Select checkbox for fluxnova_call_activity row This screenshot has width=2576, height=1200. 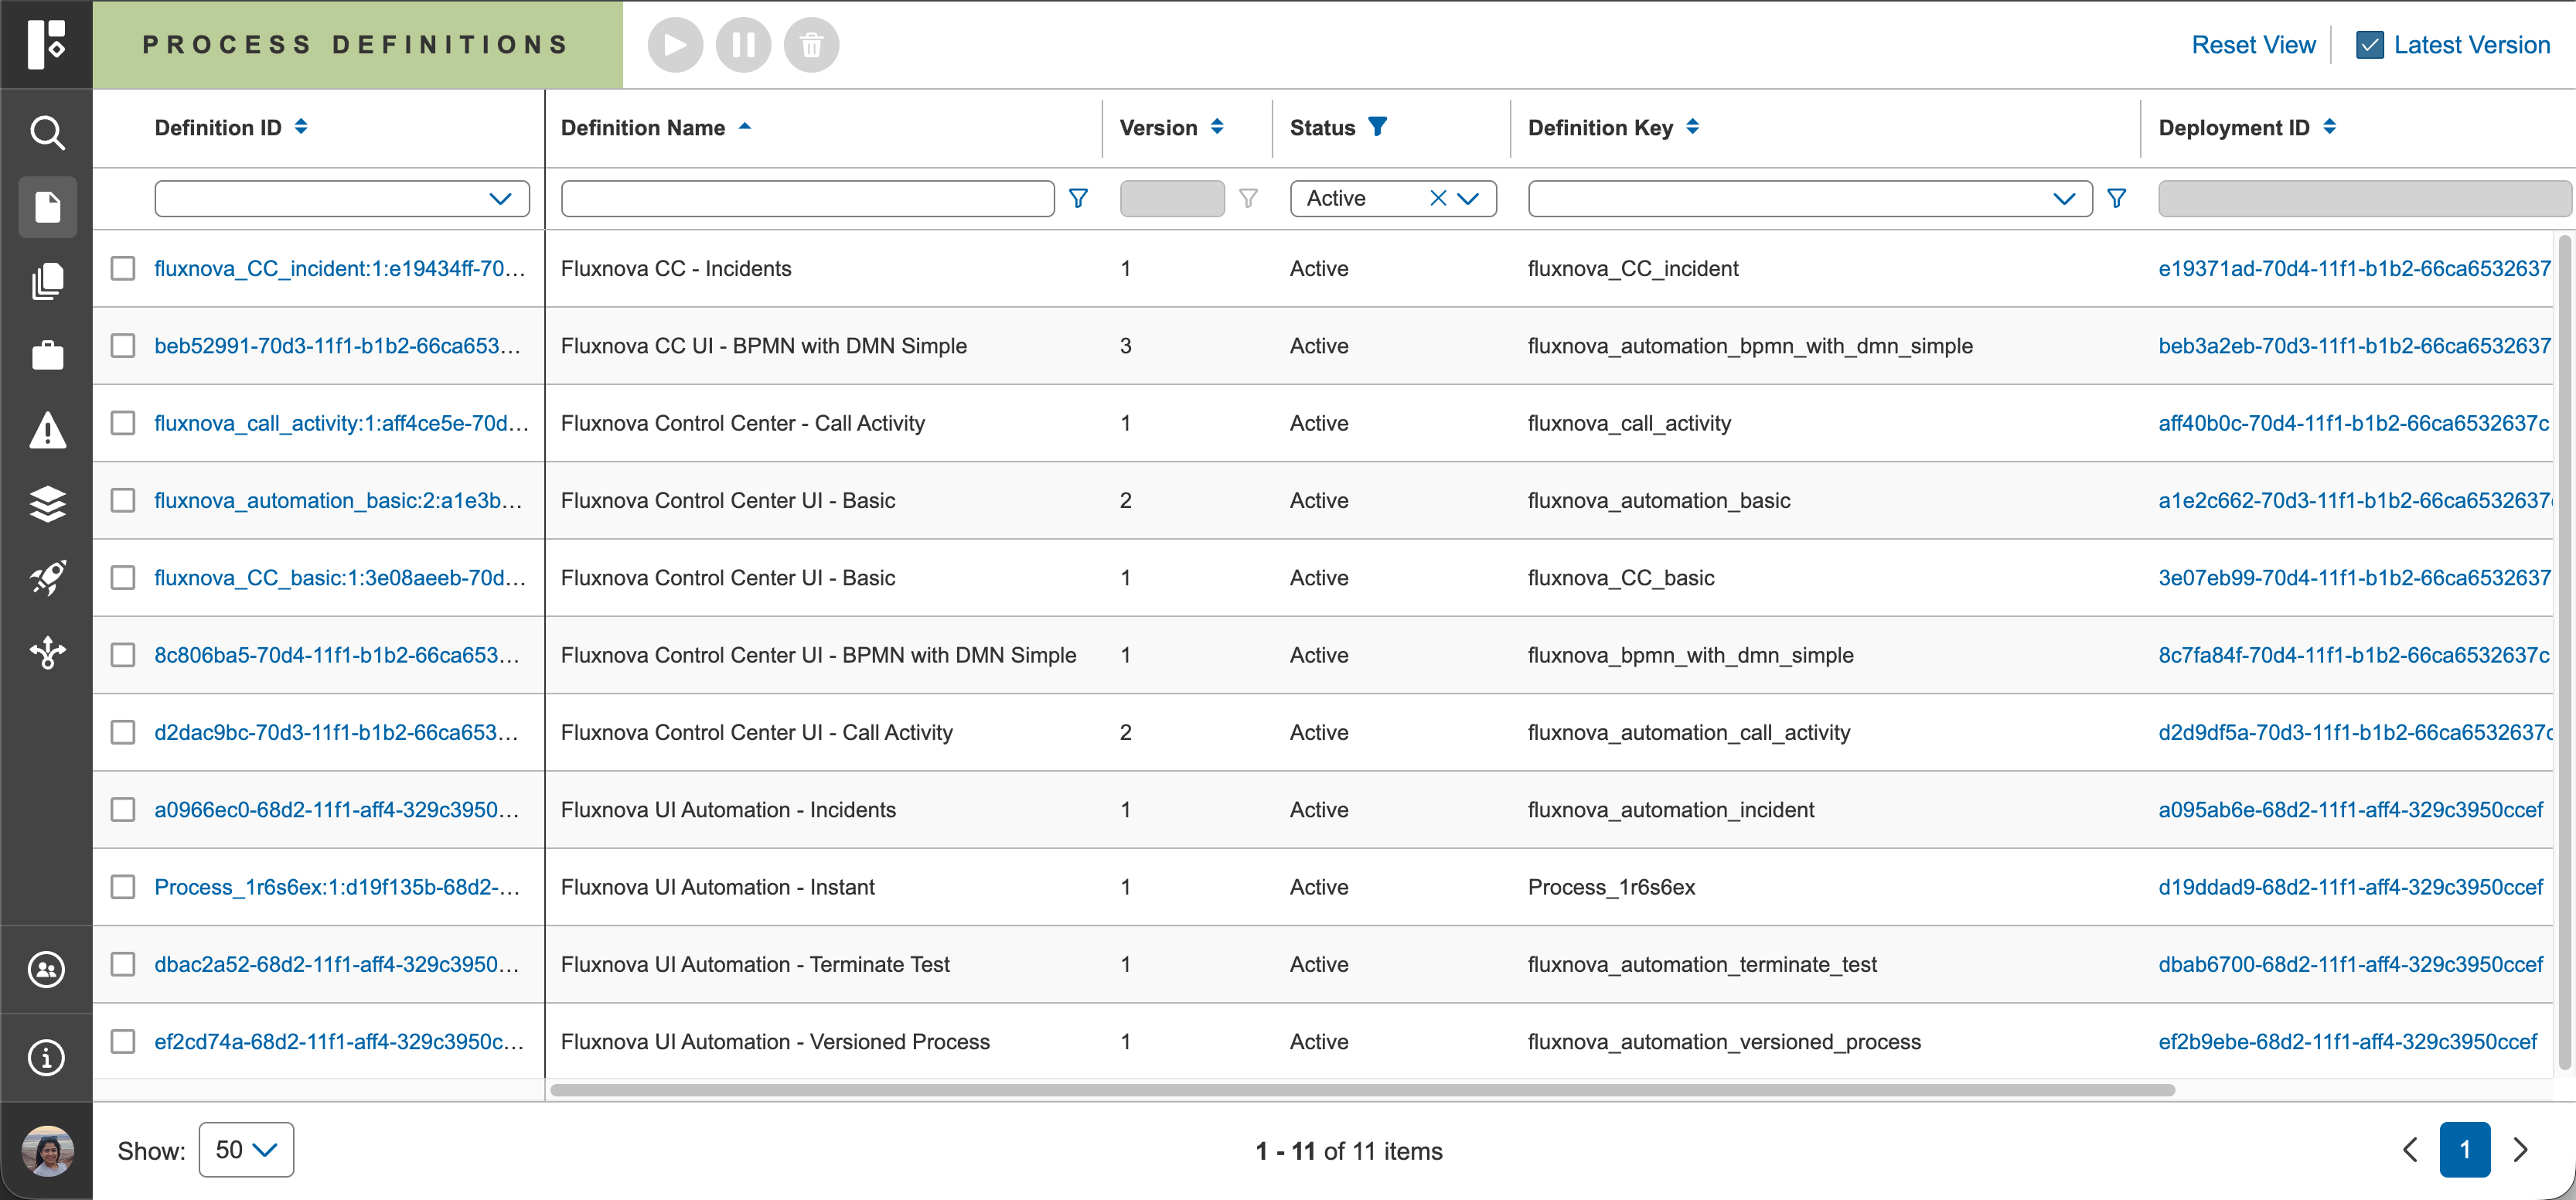123,423
